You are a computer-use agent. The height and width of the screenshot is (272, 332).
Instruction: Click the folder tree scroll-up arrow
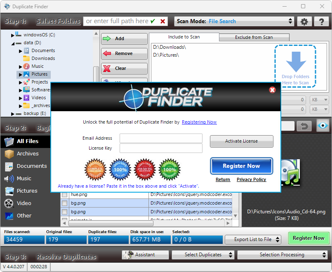[x=96, y=33]
